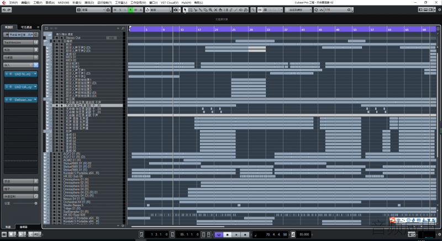This screenshot has height=241, width=442.
Task: Toggle global Mute M state button
Action: [x=115, y=10]
